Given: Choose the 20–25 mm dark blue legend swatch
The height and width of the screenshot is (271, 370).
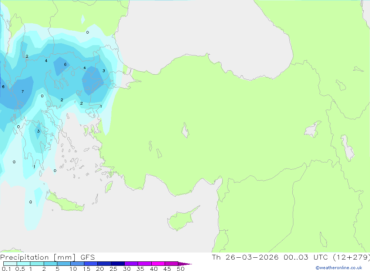Looking at the screenshot, I should click(x=104, y=264).
